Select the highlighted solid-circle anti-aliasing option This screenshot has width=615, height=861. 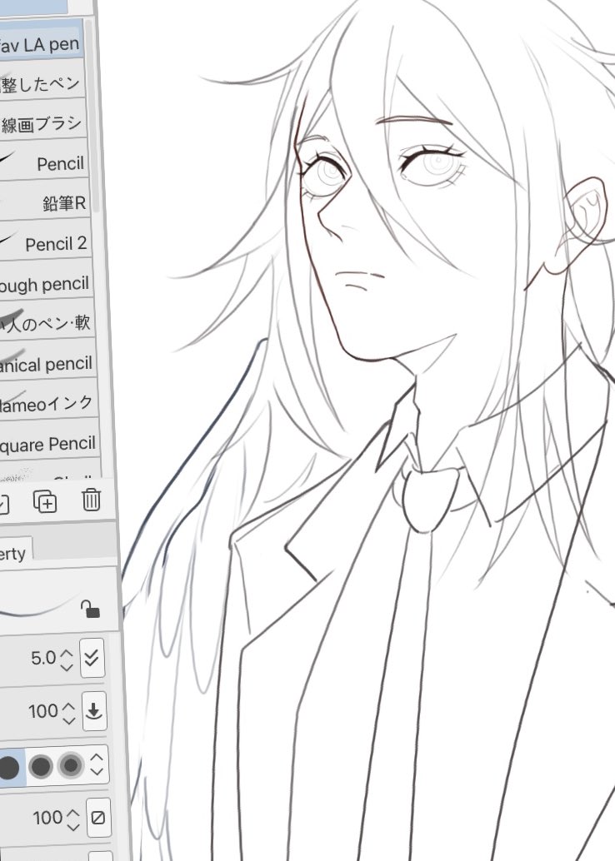pos(9,767)
